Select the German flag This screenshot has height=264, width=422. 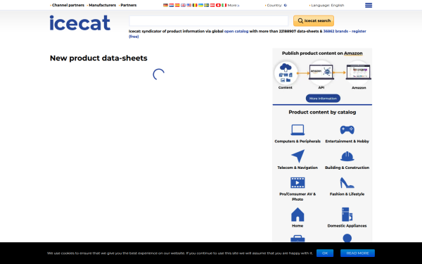coord(165,5)
